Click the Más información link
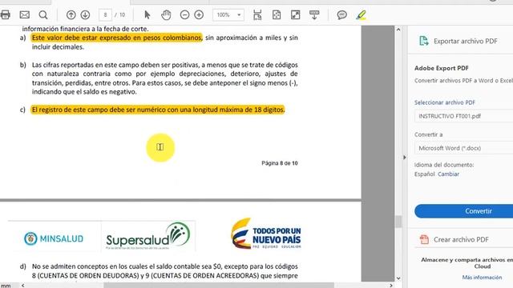Screen dimensions: 513x288 pyautogui.click(x=482, y=278)
